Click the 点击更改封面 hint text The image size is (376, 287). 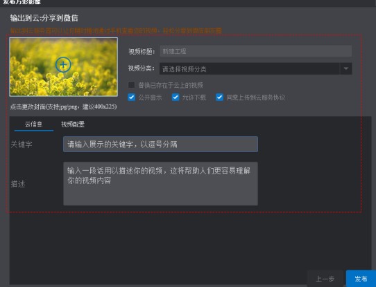click(63, 107)
